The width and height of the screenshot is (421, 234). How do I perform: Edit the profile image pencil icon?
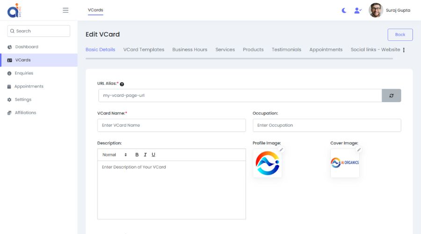281,150
